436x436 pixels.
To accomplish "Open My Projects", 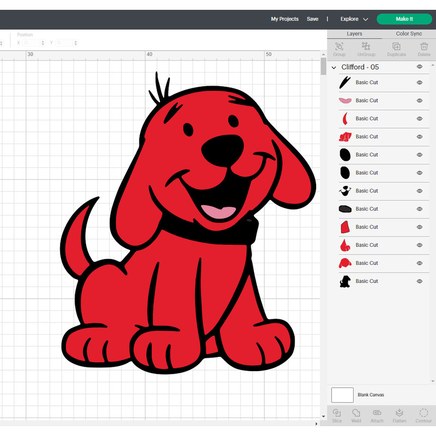I will click(x=284, y=19).
